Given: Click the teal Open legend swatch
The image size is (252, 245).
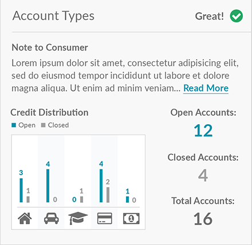Looking at the screenshot, I should pos(14,125).
